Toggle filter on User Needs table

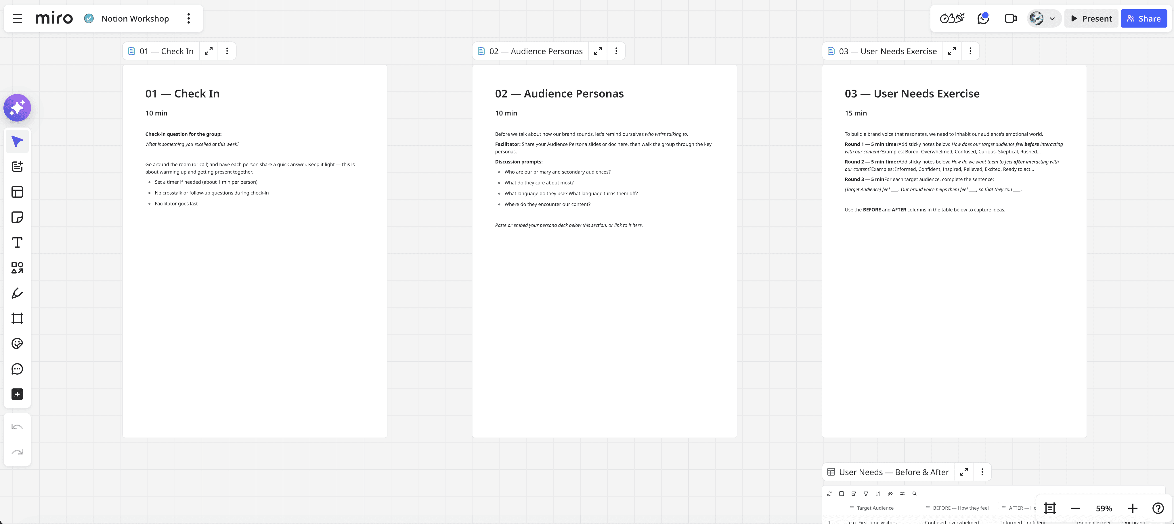click(x=866, y=494)
